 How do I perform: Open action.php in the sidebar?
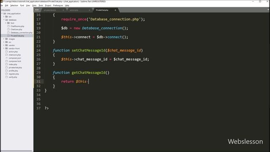tap(13, 52)
